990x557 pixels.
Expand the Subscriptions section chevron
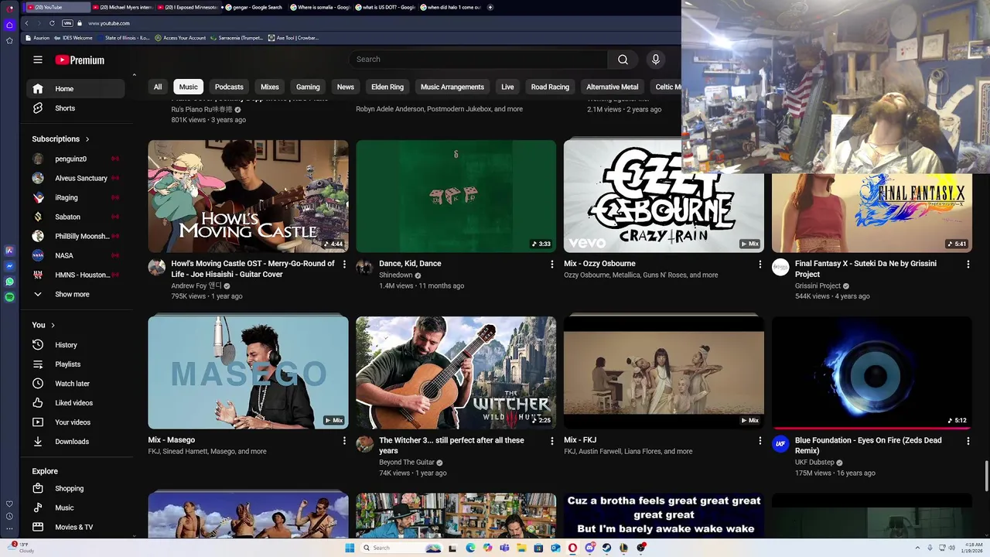pos(87,139)
